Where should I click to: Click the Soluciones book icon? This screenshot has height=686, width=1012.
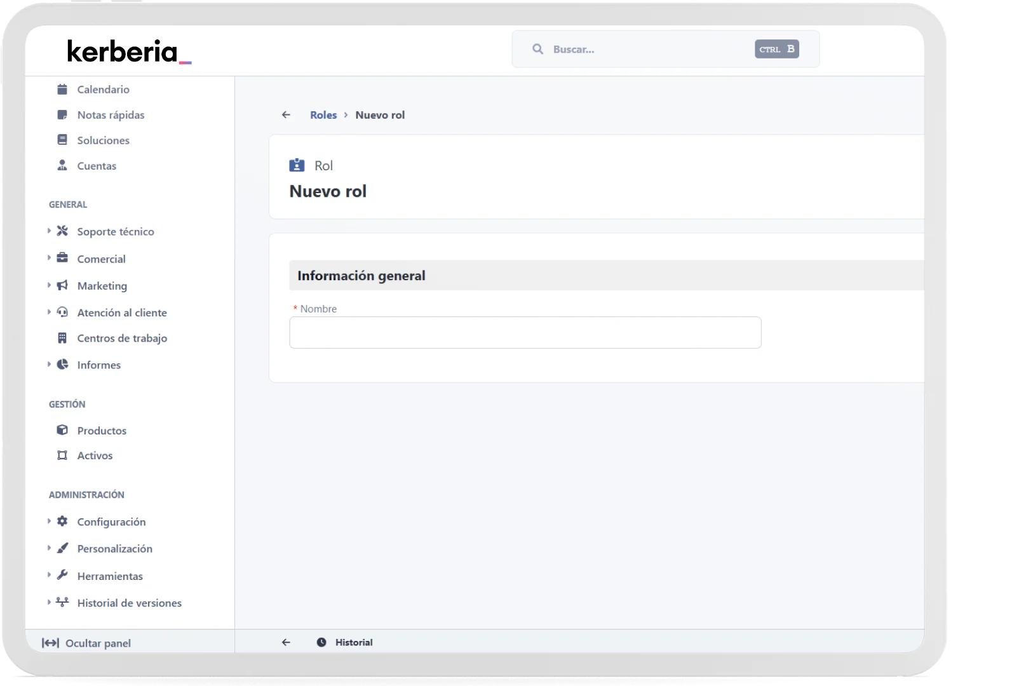pos(62,140)
